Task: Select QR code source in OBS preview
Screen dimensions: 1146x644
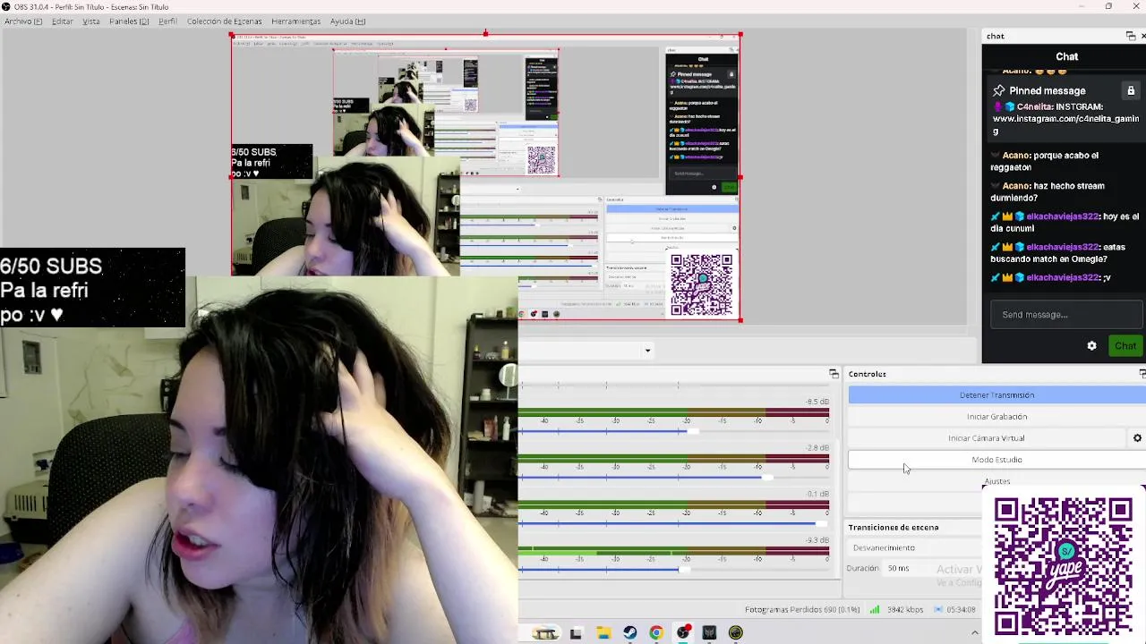Action: 701,284
